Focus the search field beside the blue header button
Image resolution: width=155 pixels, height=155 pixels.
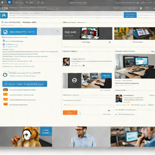147,16
